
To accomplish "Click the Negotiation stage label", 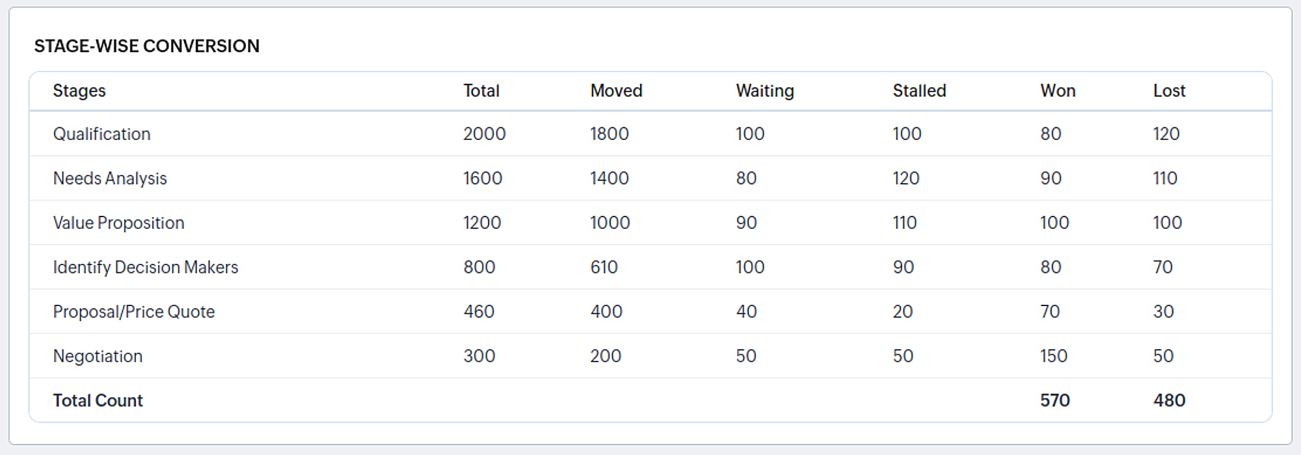I will 98,356.
